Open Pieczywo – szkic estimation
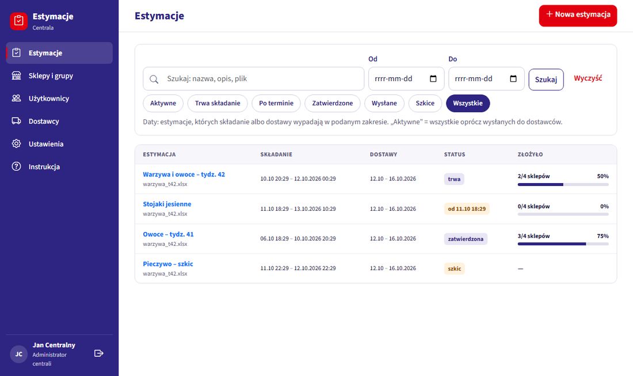 [x=168, y=264]
